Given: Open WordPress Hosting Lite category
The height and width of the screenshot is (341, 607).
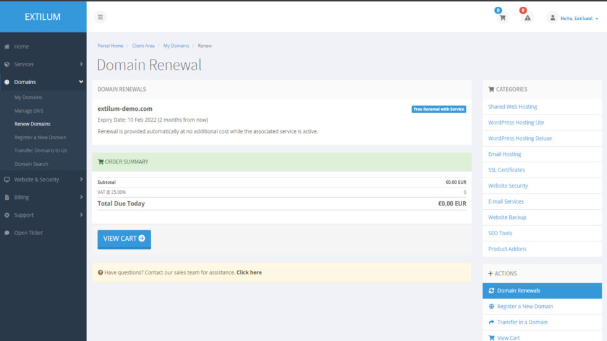Looking at the screenshot, I should (x=516, y=123).
